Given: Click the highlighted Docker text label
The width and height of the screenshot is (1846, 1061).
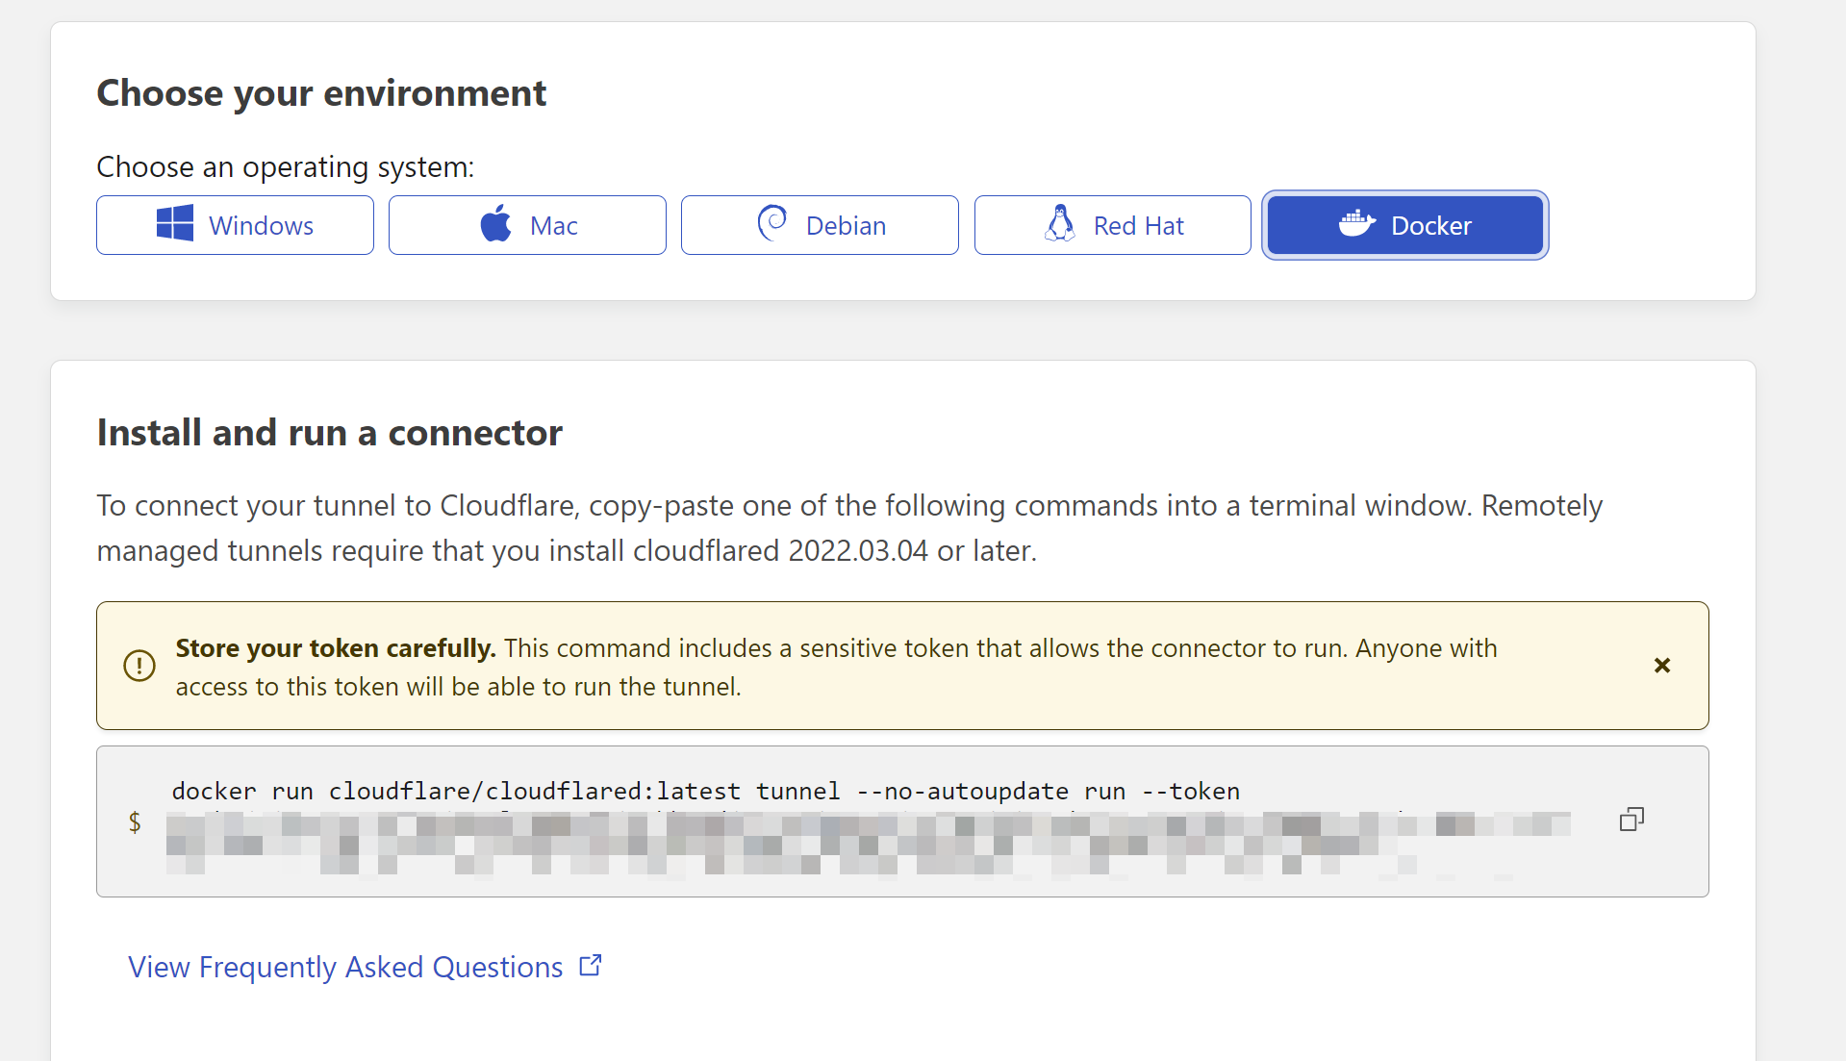Looking at the screenshot, I should click(1430, 226).
